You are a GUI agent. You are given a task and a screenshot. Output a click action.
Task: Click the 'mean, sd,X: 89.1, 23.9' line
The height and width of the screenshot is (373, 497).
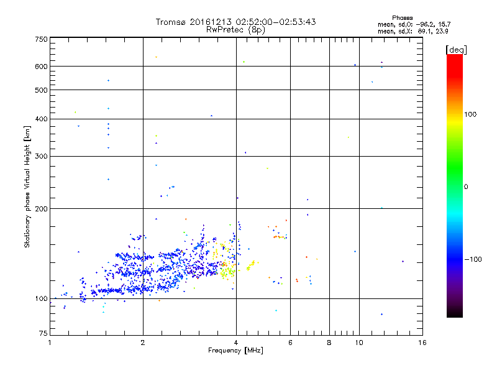(x=413, y=31)
